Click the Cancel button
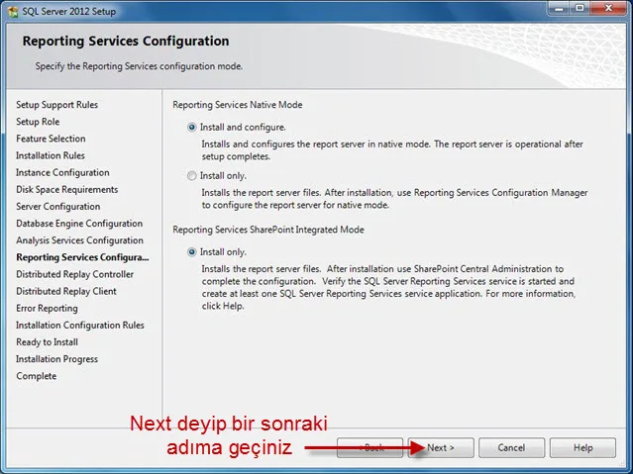 pyautogui.click(x=511, y=448)
